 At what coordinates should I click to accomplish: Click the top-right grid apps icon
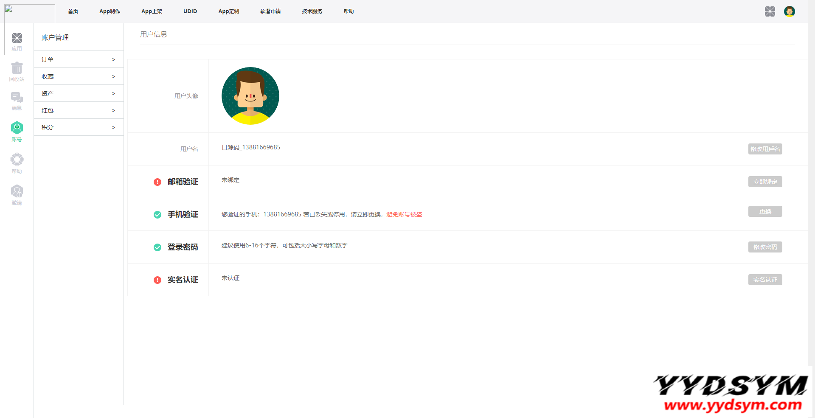(x=770, y=11)
